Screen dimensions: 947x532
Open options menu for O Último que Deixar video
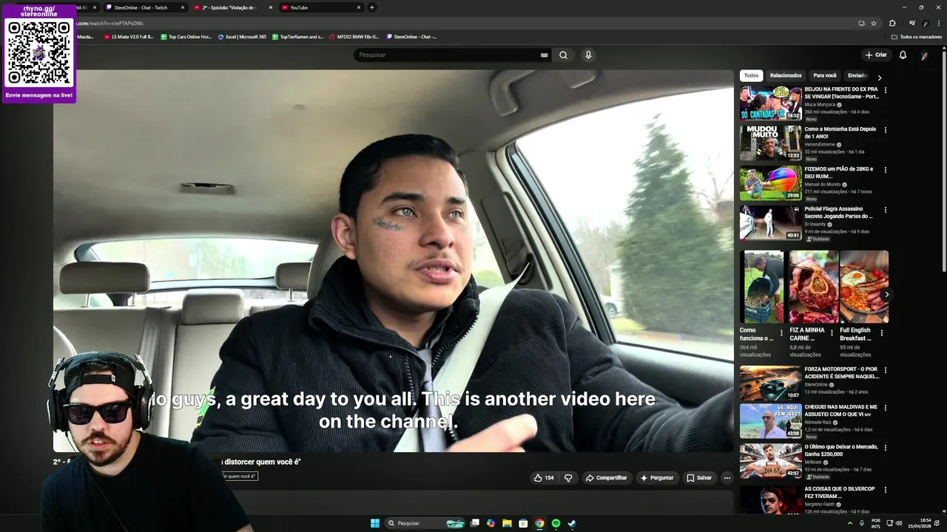tap(885, 448)
